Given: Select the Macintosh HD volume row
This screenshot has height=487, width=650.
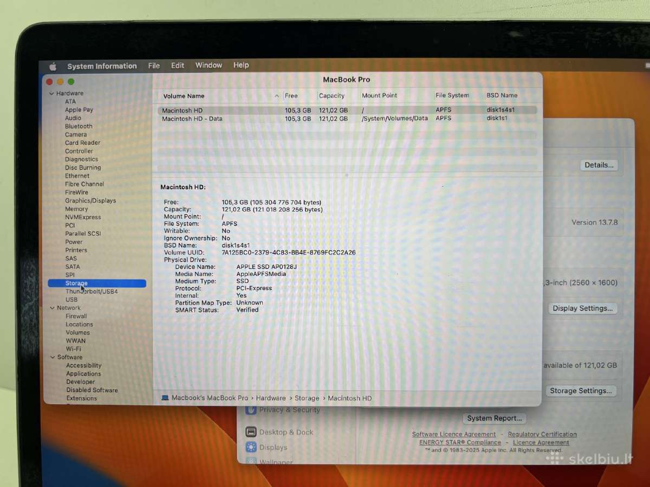Looking at the screenshot, I should coord(347,110).
